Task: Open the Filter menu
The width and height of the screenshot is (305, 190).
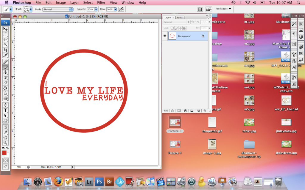Action: pos(101,2)
